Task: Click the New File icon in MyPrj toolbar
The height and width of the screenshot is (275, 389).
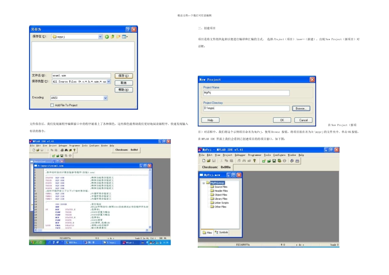Action: point(204,161)
